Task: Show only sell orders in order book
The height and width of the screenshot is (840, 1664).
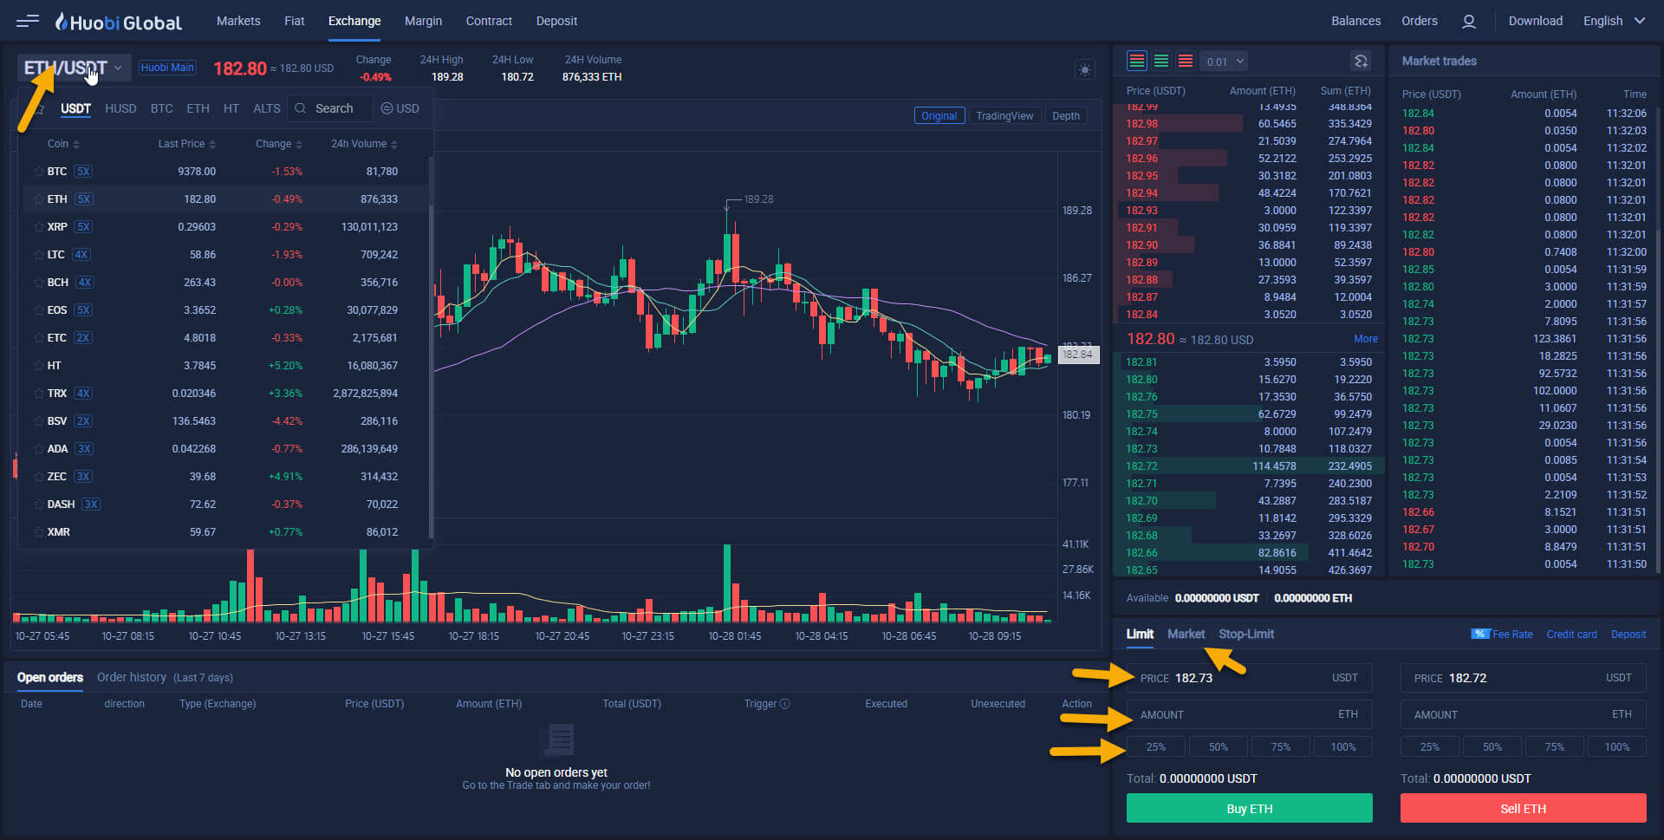Action: 1186,61
